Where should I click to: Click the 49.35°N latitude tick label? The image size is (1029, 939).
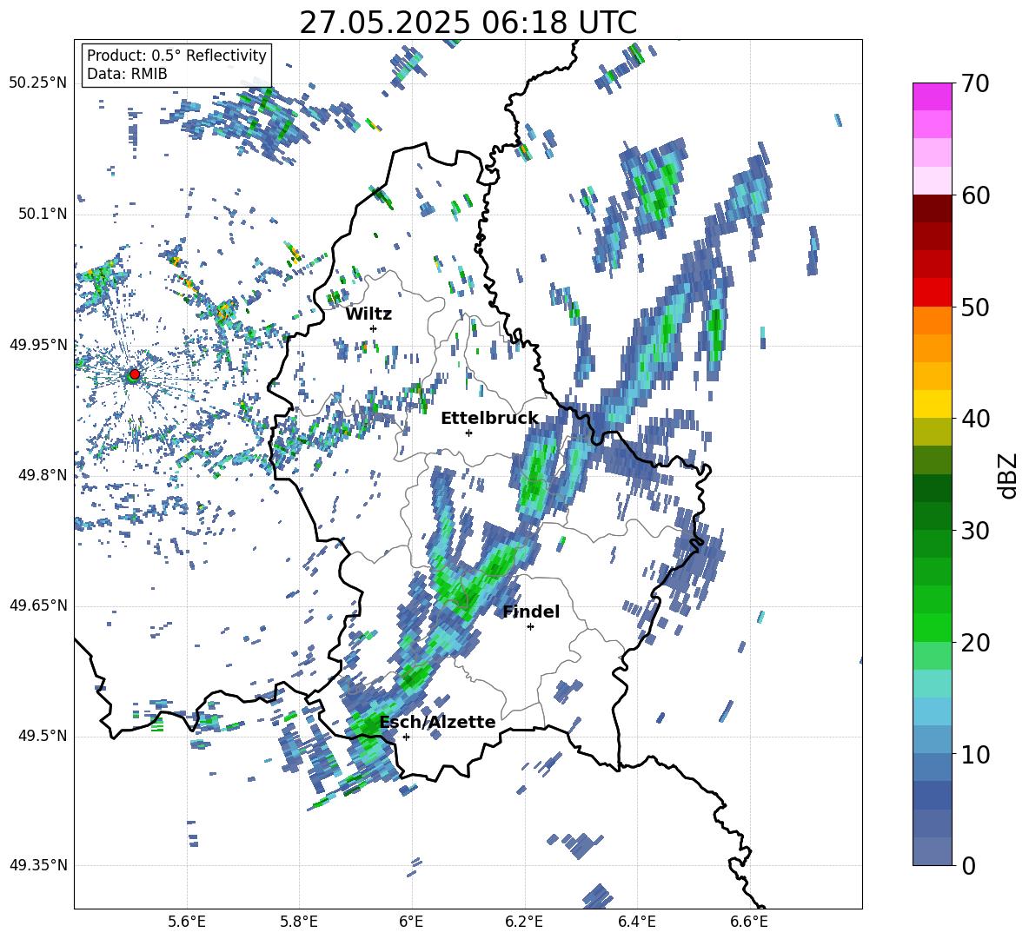[x=38, y=865]
